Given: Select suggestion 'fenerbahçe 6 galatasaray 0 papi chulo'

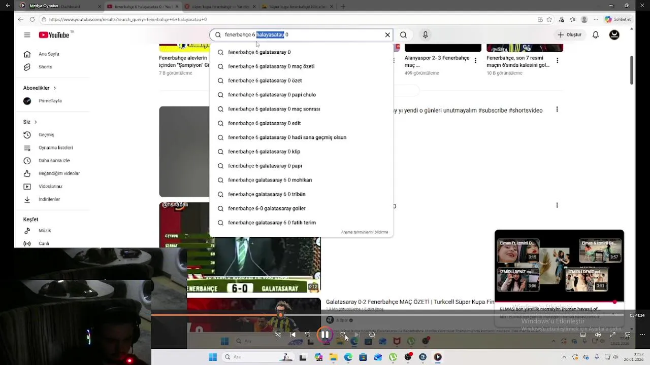Looking at the screenshot, I should pyautogui.click(x=301, y=95).
